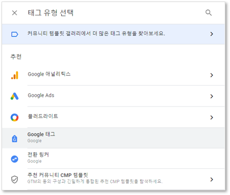Click the 추천 section heading
This screenshot has height=195, width=230.
click(x=16, y=57)
